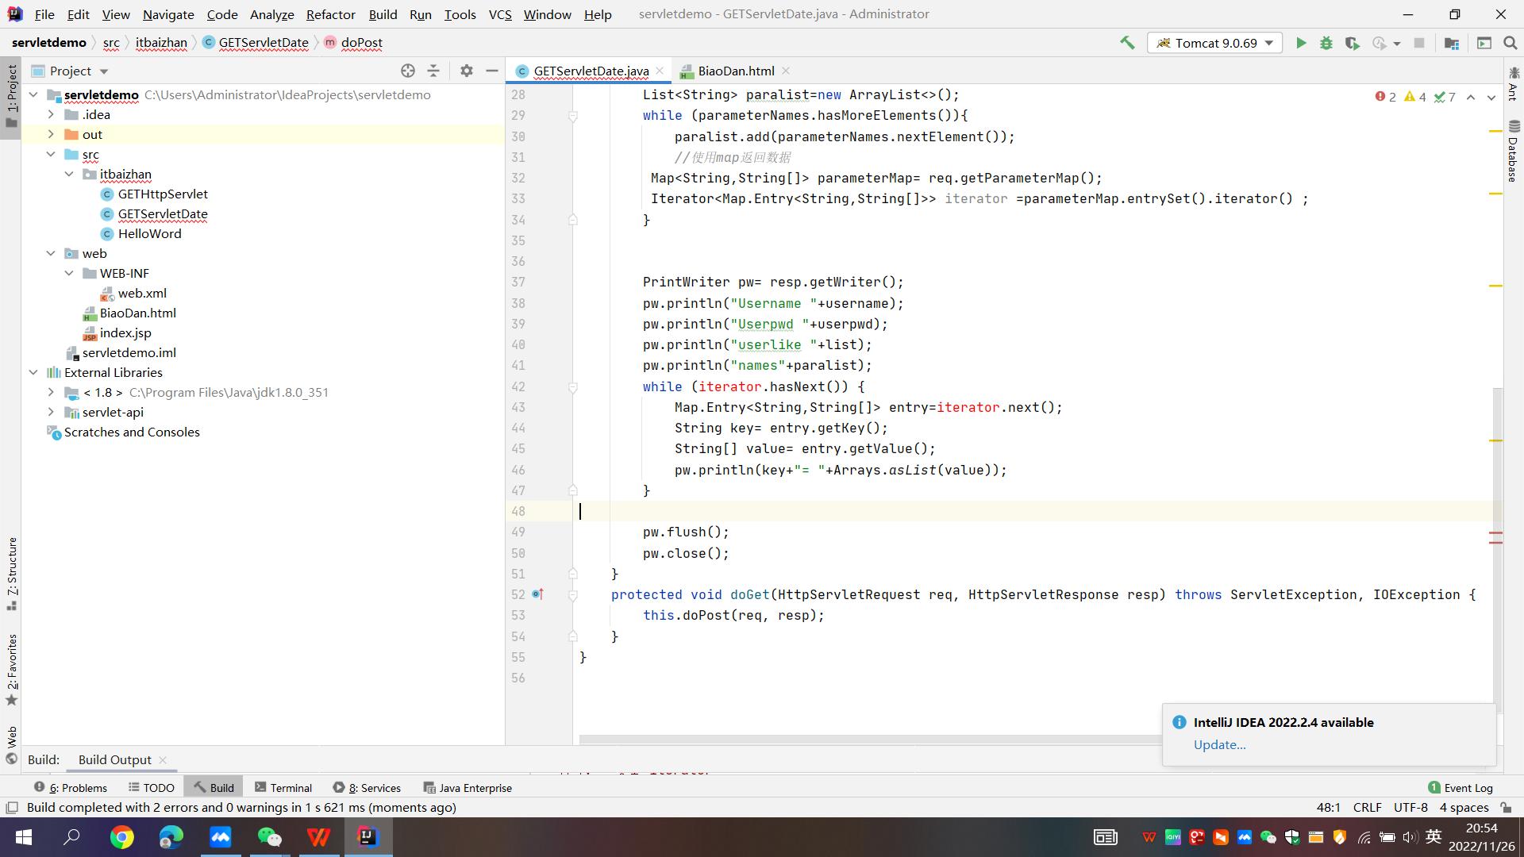
Task: Open the Z: Structure side tool window
Action: coord(12,573)
